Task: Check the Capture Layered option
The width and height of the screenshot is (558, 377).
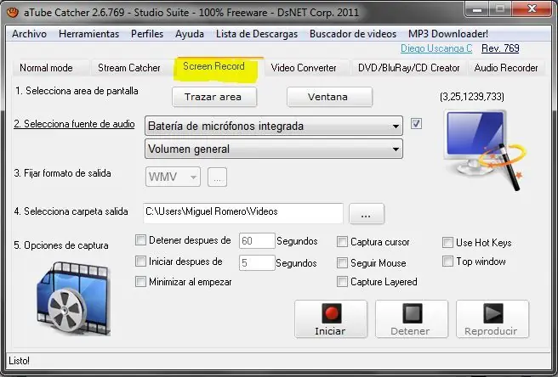Action: coord(342,282)
